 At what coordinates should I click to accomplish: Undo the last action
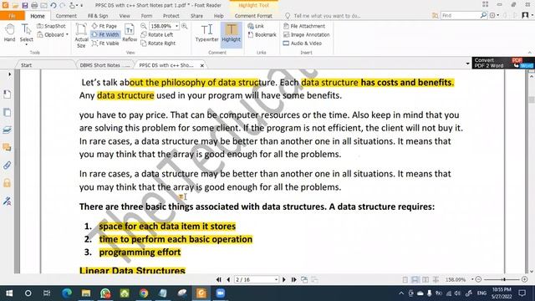coord(53,5)
